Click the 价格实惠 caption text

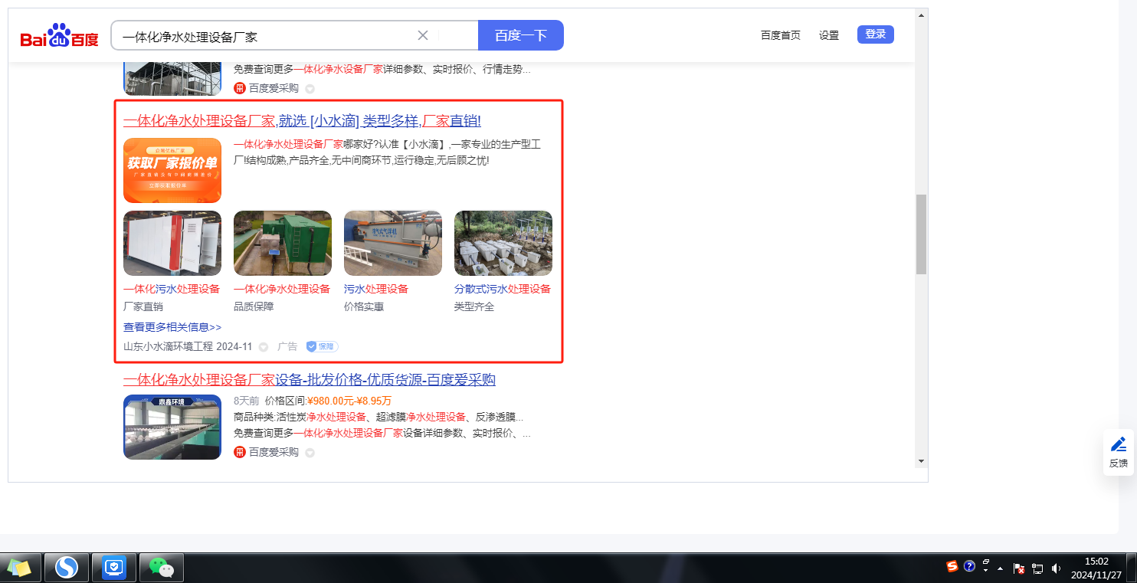click(364, 307)
